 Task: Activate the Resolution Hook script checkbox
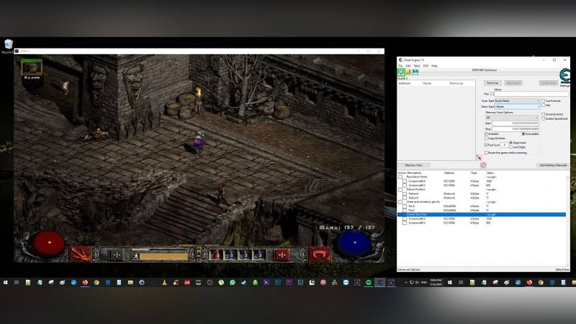coord(400,177)
